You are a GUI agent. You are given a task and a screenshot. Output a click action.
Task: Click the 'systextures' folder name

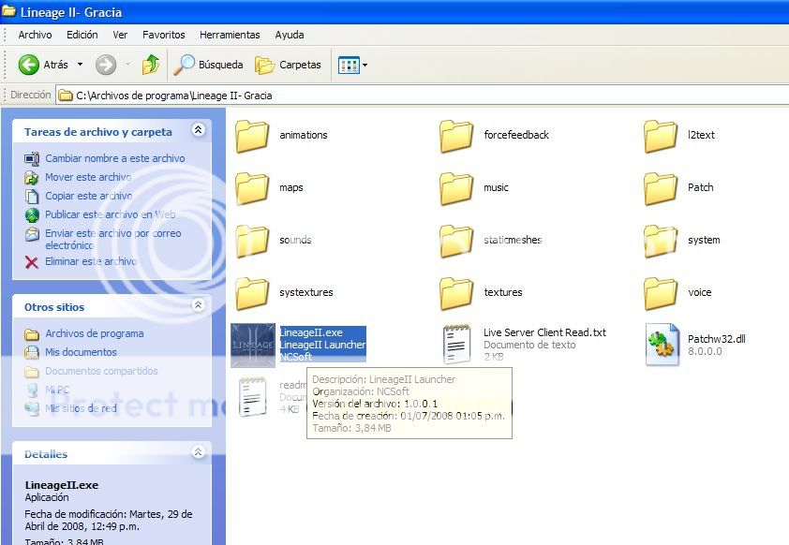[x=306, y=292]
